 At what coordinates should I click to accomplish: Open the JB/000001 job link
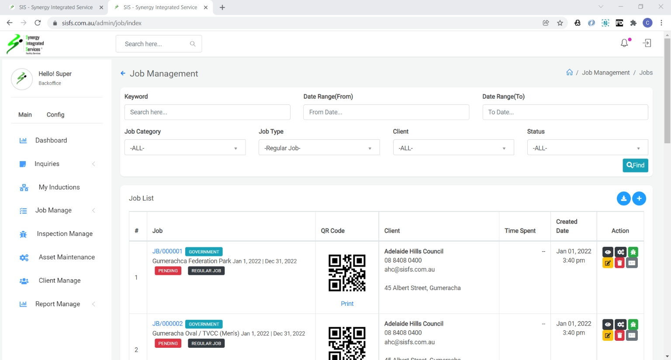pyautogui.click(x=167, y=251)
